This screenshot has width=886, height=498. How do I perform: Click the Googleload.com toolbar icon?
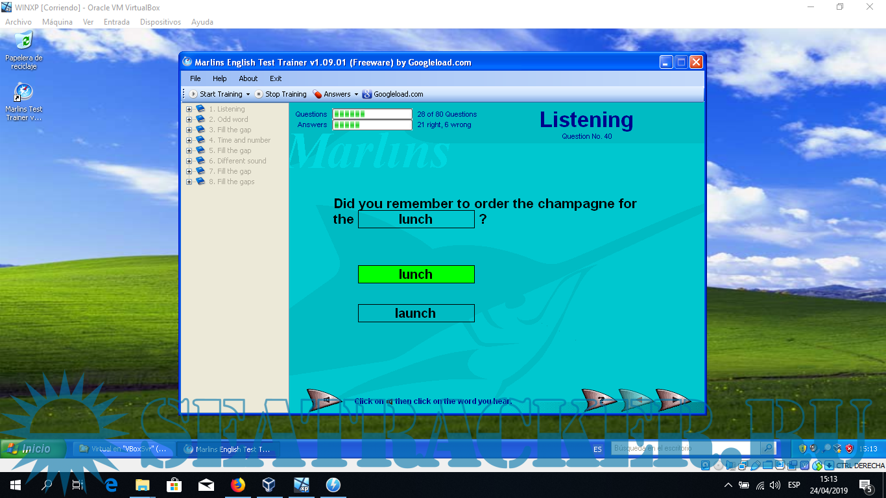[x=367, y=94]
